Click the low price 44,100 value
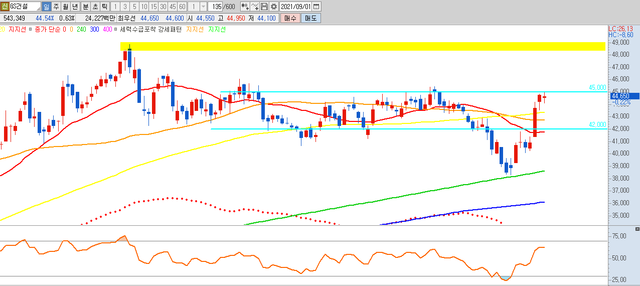This screenshot has height=286, width=640. 266,18
